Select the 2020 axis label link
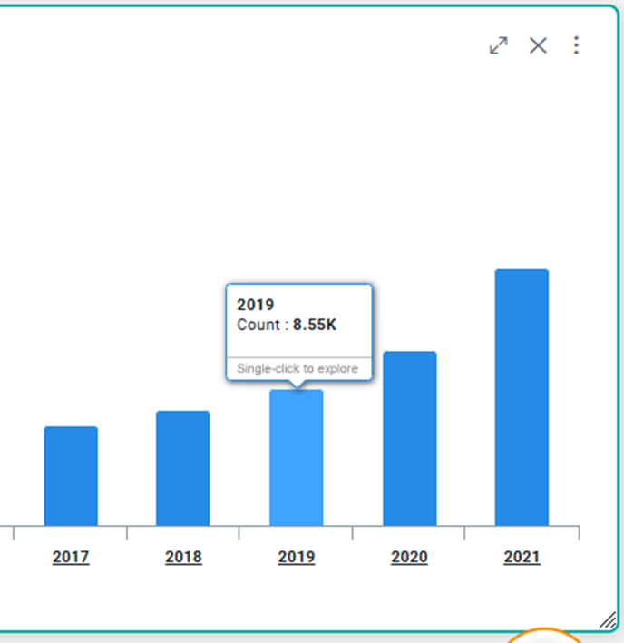The width and height of the screenshot is (624, 643). [409, 557]
